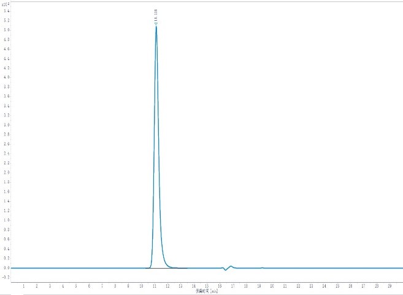The width and height of the screenshot is (403, 295).
Task: Click the -0.2 tick on Y-axis
Action: pos(6,277)
